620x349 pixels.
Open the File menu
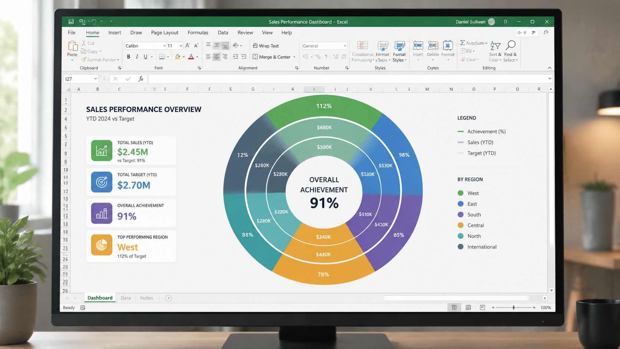point(72,33)
